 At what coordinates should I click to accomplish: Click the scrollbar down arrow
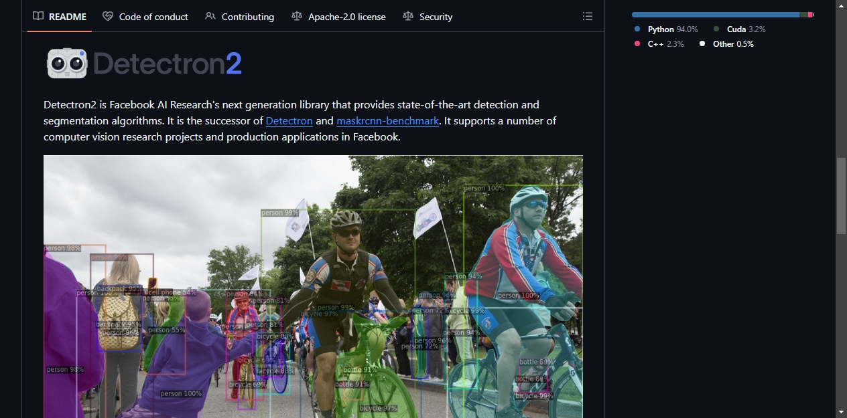(841, 412)
